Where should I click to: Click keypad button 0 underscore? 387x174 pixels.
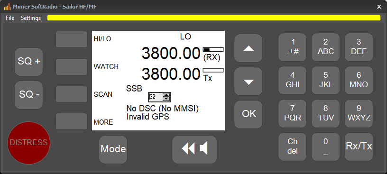click(325, 147)
